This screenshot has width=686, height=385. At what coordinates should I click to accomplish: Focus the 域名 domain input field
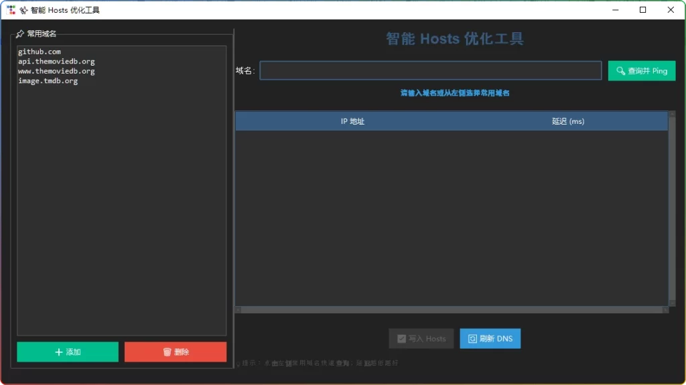(x=431, y=70)
